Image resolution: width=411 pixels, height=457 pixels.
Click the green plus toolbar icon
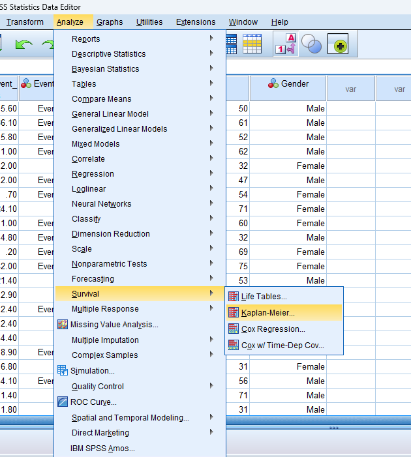coord(338,44)
